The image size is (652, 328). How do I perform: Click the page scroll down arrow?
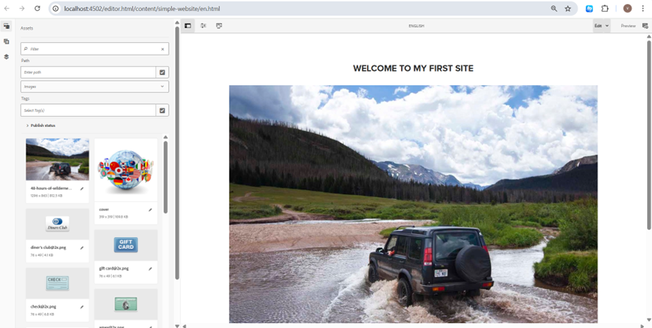pyautogui.click(x=649, y=320)
